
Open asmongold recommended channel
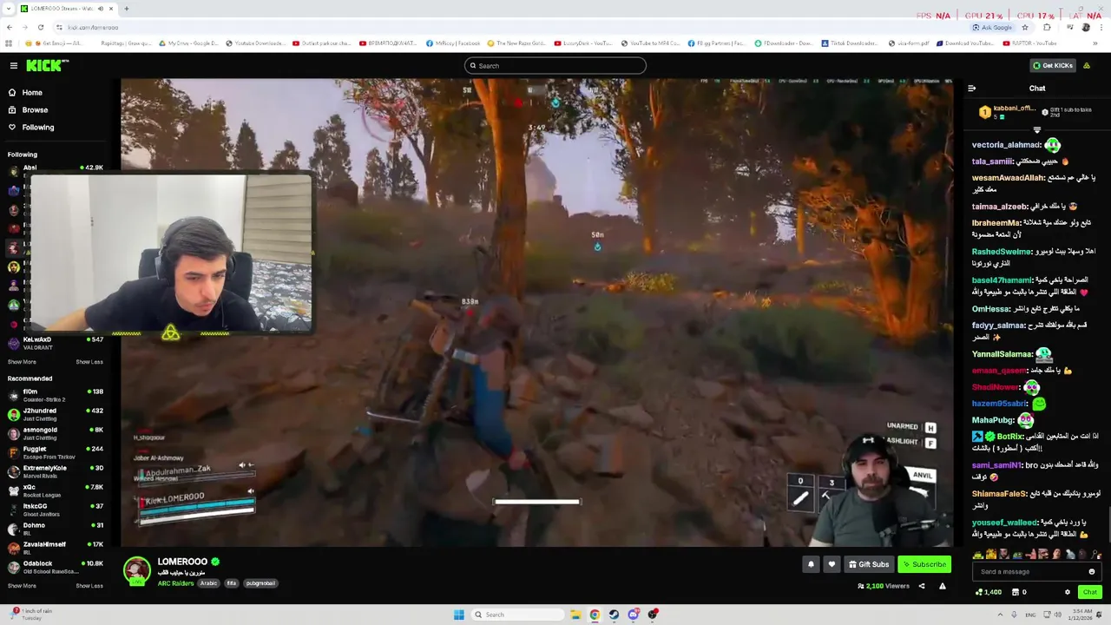point(56,433)
